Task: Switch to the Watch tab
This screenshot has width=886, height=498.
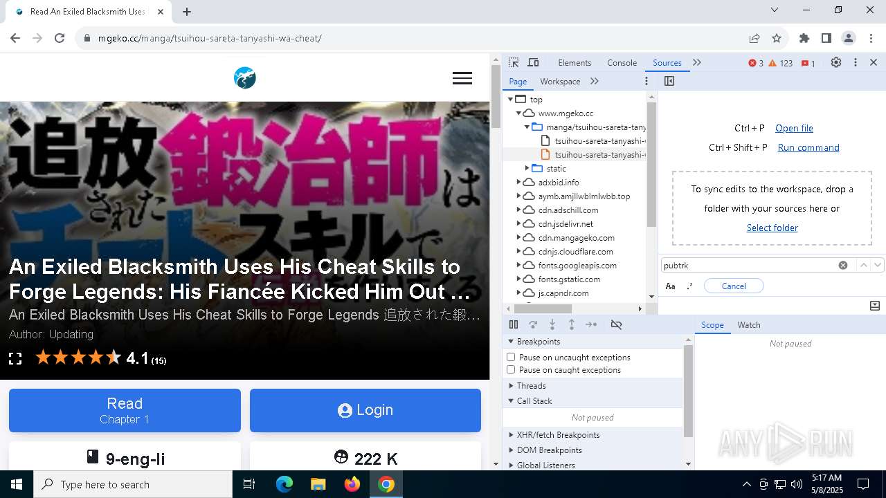Action: 749,325
